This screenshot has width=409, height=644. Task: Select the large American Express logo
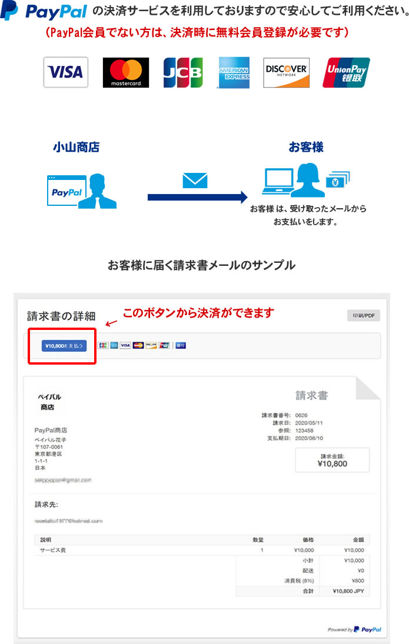click(x=234, y=73)
